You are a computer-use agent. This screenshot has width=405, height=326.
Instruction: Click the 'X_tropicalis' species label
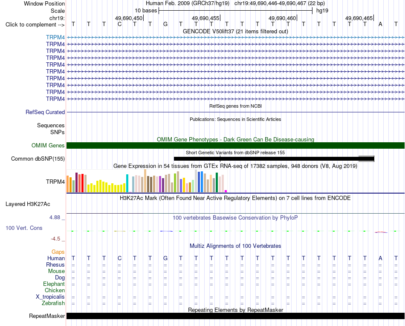[50, 297]
